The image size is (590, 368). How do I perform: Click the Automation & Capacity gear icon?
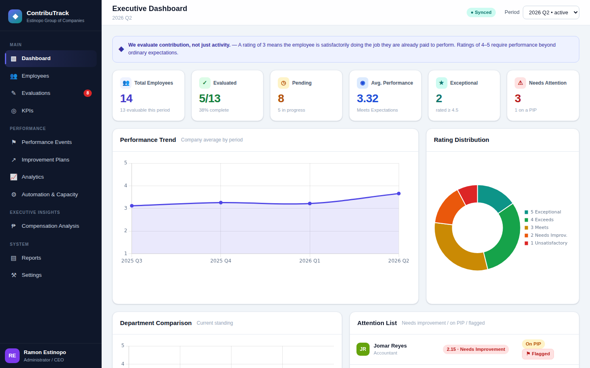pyautogui.click(x=14, y=195)
